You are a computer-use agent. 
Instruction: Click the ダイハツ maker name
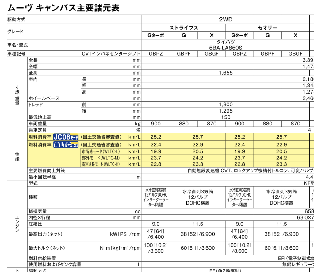click(225, 42)
